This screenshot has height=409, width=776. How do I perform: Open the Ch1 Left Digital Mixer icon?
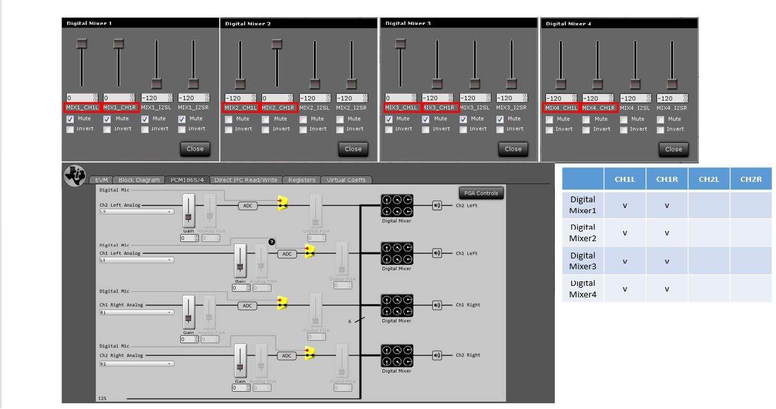click(x=396, y=253)
